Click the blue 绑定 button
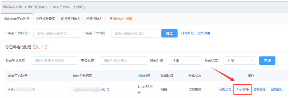 169,33
